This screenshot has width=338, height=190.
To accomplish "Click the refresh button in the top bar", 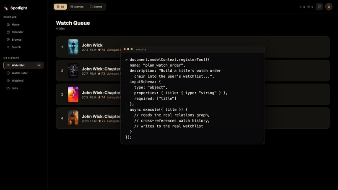I will (319, 7).
